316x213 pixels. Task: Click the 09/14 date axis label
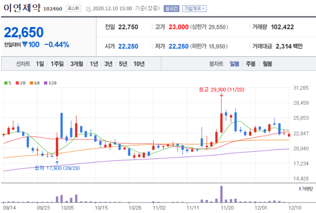click(9, 208)
